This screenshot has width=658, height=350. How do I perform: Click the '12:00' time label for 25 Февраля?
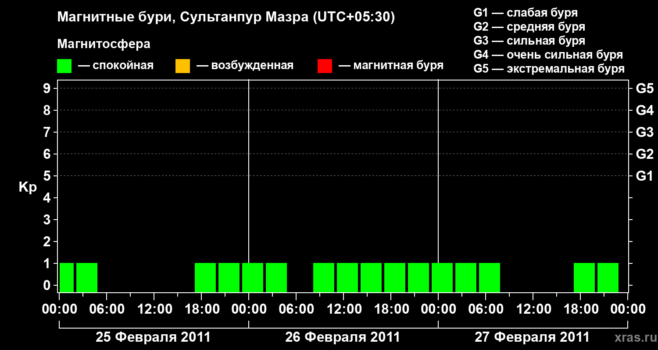[x=154, y=309]
